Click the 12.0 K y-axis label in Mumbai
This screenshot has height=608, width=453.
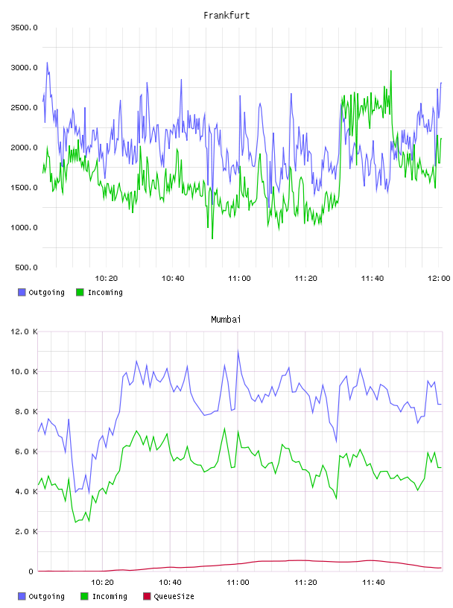point(24,332)
